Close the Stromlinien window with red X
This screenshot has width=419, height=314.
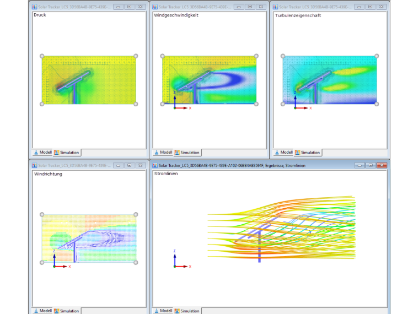coord(382,166)
